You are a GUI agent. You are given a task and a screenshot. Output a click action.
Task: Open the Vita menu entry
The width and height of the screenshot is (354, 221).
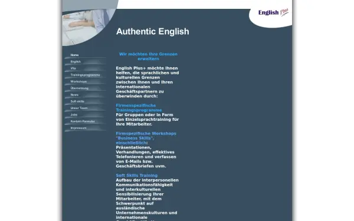pos(85,68)
